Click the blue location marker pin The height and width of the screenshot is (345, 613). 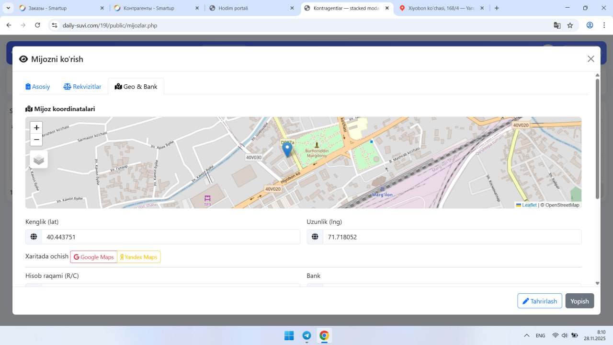287,149
